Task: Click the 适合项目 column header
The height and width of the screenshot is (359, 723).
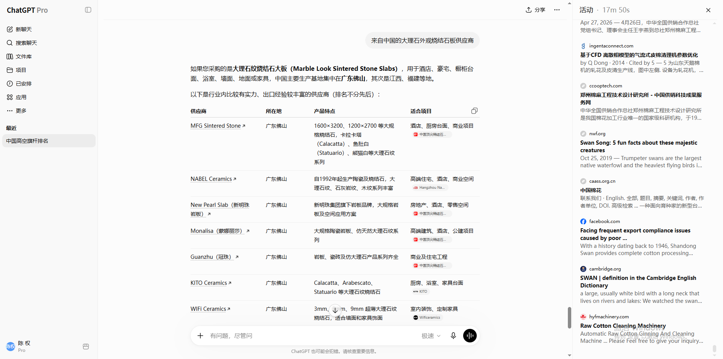Action: point(421,111)
